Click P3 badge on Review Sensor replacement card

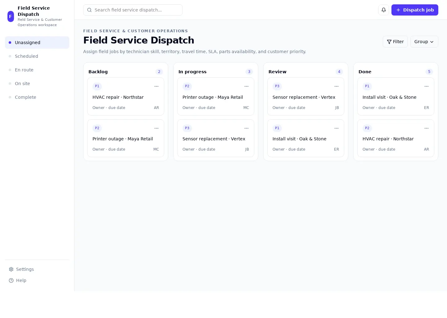[x=277, y=86]
